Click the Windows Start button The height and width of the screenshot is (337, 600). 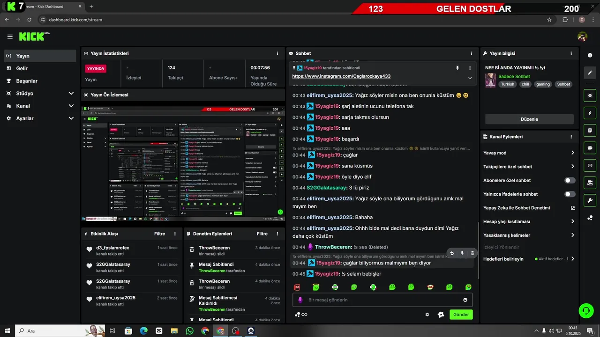tap(7, 331)
